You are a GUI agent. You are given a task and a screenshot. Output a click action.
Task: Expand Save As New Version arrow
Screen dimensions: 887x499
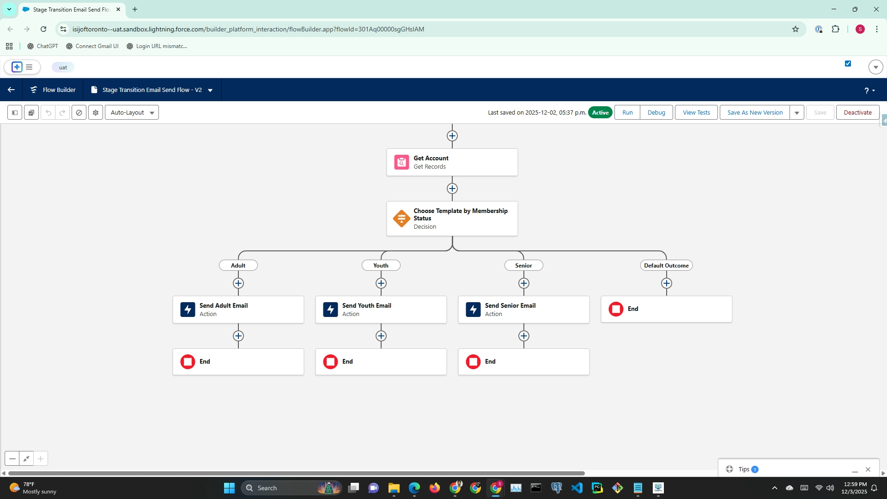pos(797,112)
